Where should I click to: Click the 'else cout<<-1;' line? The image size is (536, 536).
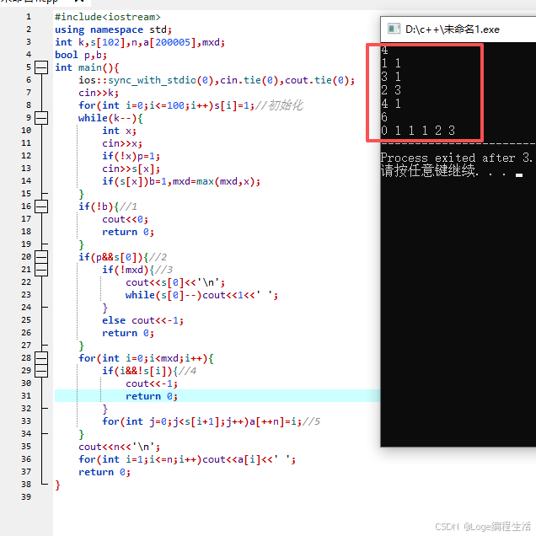[x=142, y=320]
